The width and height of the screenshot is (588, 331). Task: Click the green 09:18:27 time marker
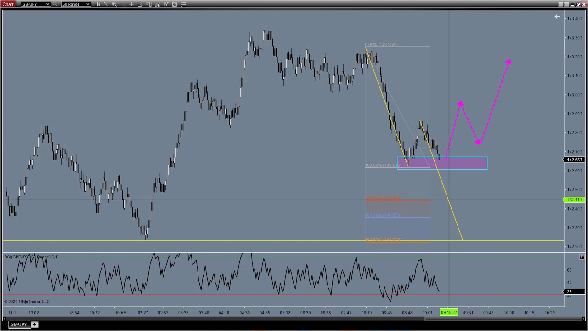(x=449, y=313)
